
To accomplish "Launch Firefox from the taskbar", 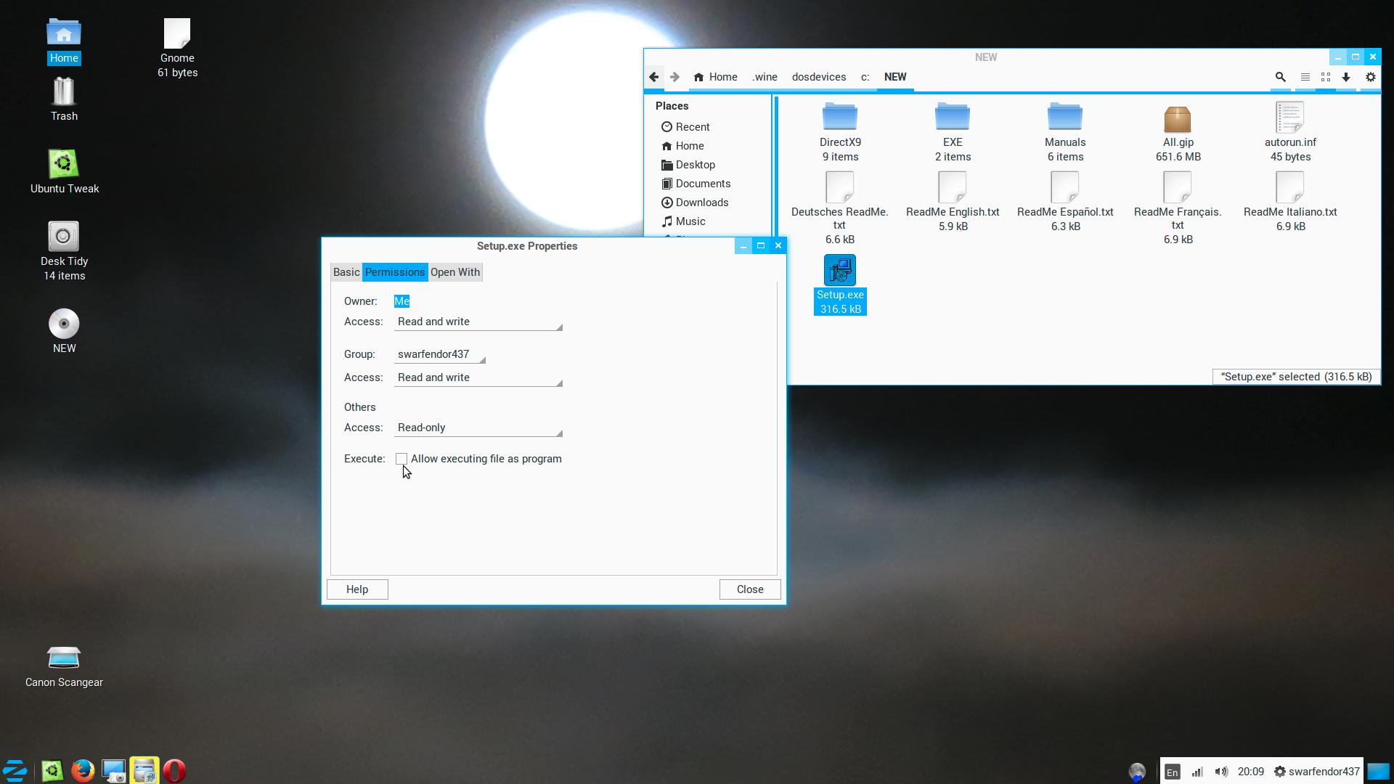I will coord(83,770).
